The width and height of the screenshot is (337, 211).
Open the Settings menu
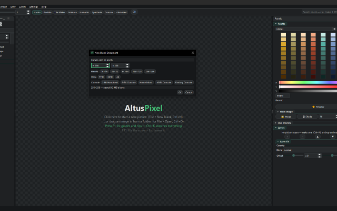pos(34,7)
